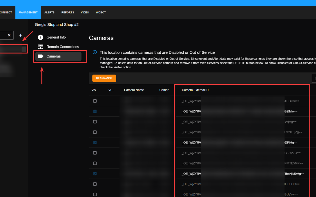Screen dimensions: 316x197
Task: Disable the checkbox for ID ending BmNjM0Mg==
Action: click(95, 174)
